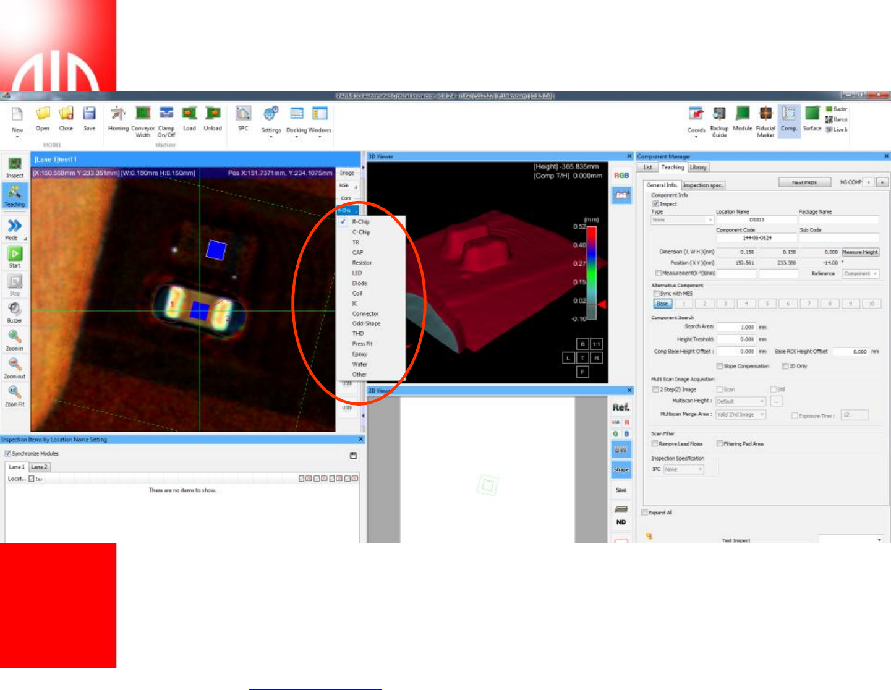Open the Type dropdown in Component Info
Image resolution: width=891 pixels, height=690 pixels.
click(x=682, y=220)
